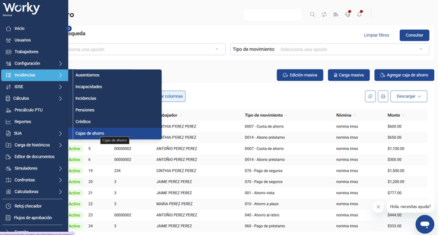Click the search magnifier icon in header
Image resolution: width=438 pixels, height=235 pixels.
tap(313, 15)
